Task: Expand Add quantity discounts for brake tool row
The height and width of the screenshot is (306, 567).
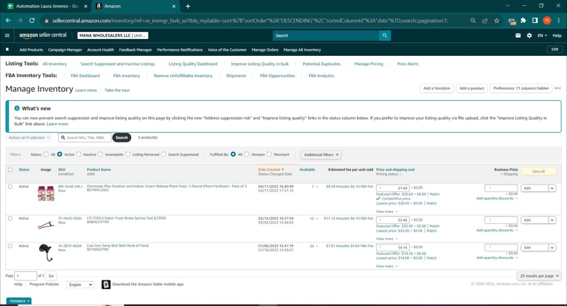Action: 497,230
